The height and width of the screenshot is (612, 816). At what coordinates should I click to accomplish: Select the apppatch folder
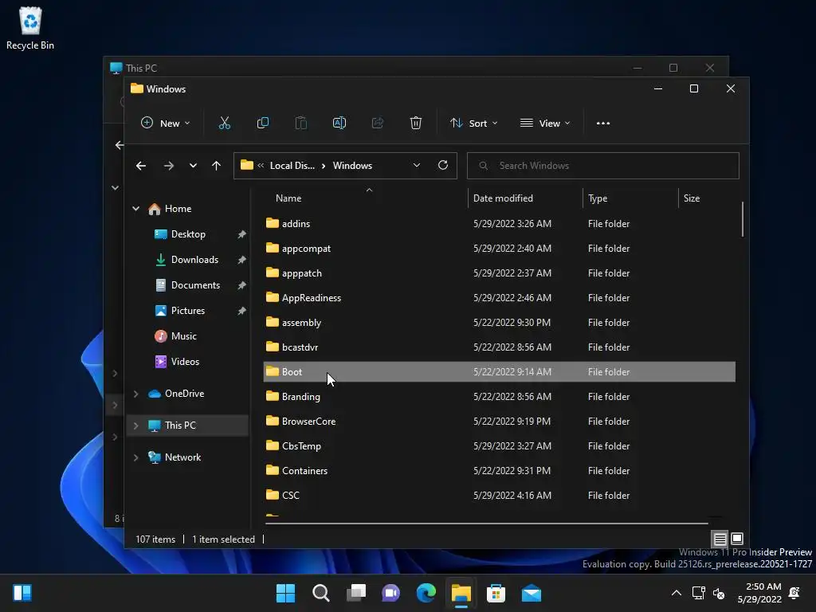click(499, 273)
